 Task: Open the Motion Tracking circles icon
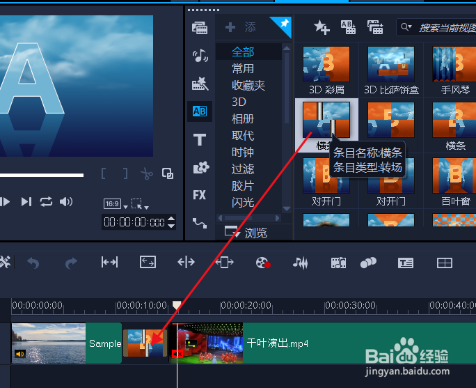pyautogui.click(x=368, y=263)
